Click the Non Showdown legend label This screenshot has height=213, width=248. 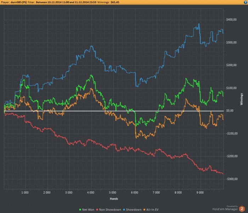tap(110, 210)
